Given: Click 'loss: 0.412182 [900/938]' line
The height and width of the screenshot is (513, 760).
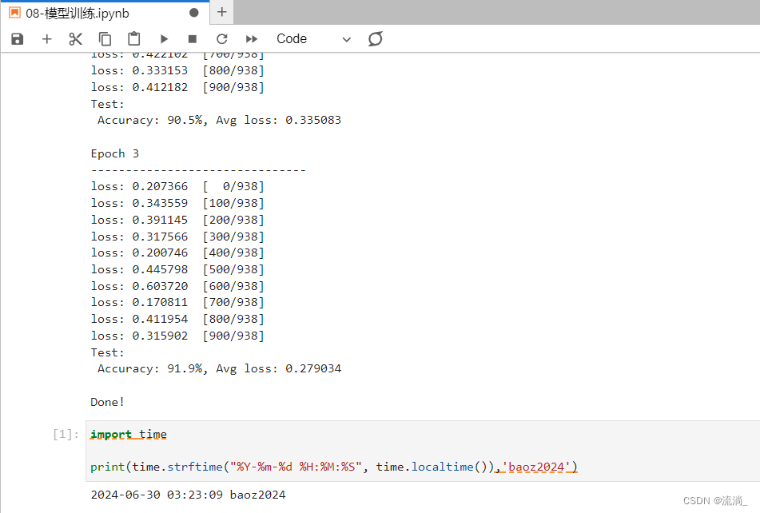Looking at the screenshot, I should tap(177, 87).
